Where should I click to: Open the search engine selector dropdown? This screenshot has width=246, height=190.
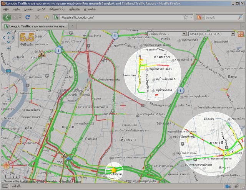click(200, 17)
